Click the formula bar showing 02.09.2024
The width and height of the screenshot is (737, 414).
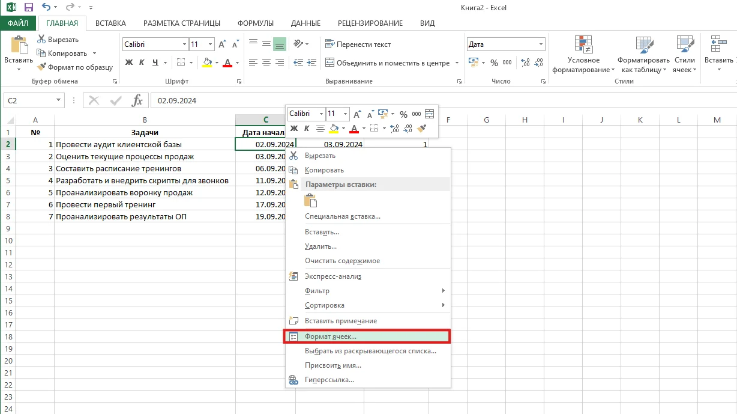pyautogui.click(x=444, y=100)
